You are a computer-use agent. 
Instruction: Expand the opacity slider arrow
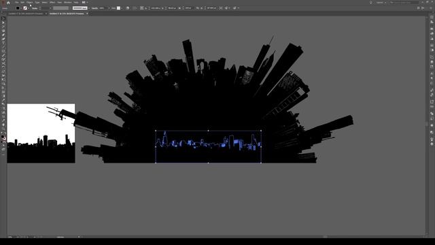(109, 8)
